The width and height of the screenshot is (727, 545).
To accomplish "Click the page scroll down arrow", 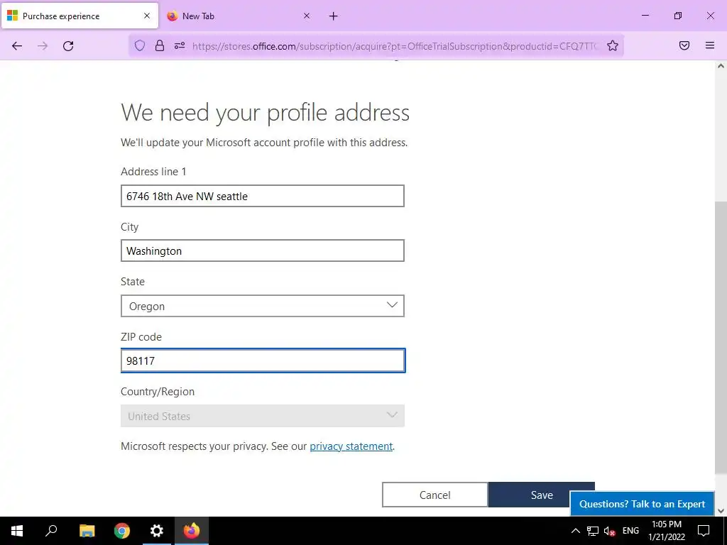I will [721, 511].
